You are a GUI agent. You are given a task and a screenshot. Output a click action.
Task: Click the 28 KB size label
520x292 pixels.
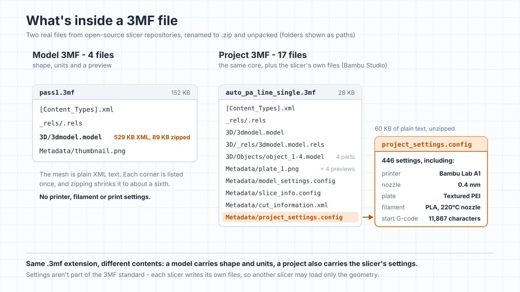pyautogui.click(x=347, y=93)
